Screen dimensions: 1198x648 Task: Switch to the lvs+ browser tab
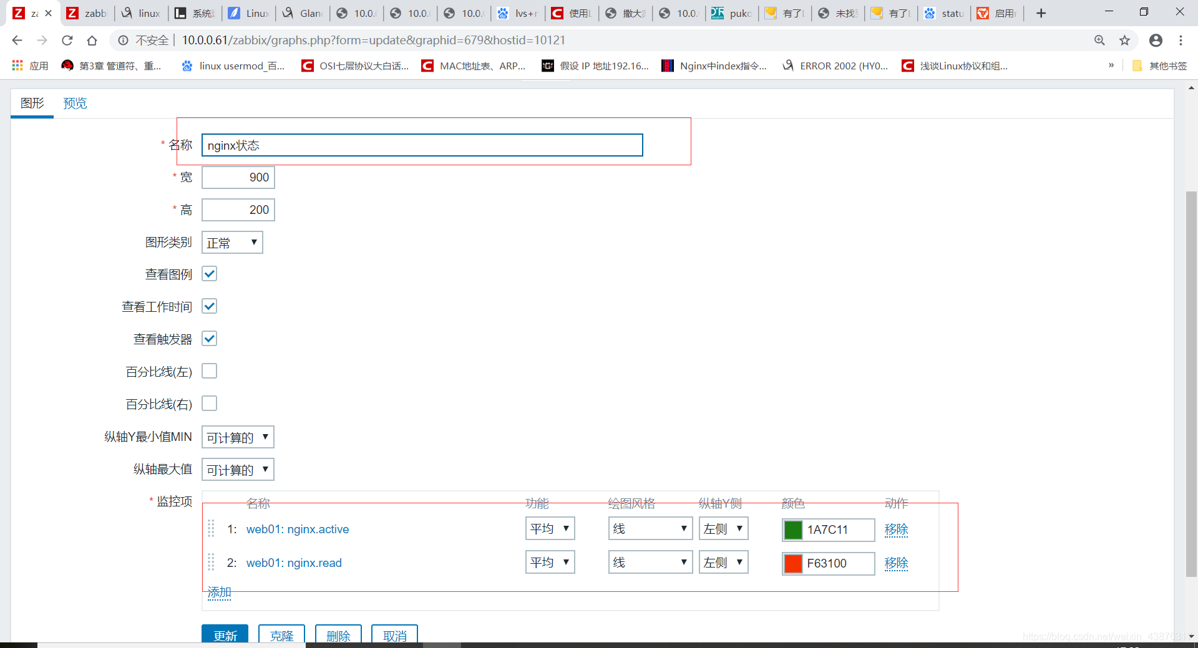(519, 13)
